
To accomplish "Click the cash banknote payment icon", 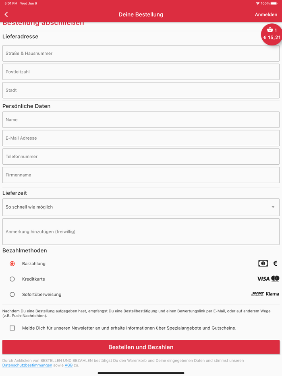I will (x=263, y=264).
